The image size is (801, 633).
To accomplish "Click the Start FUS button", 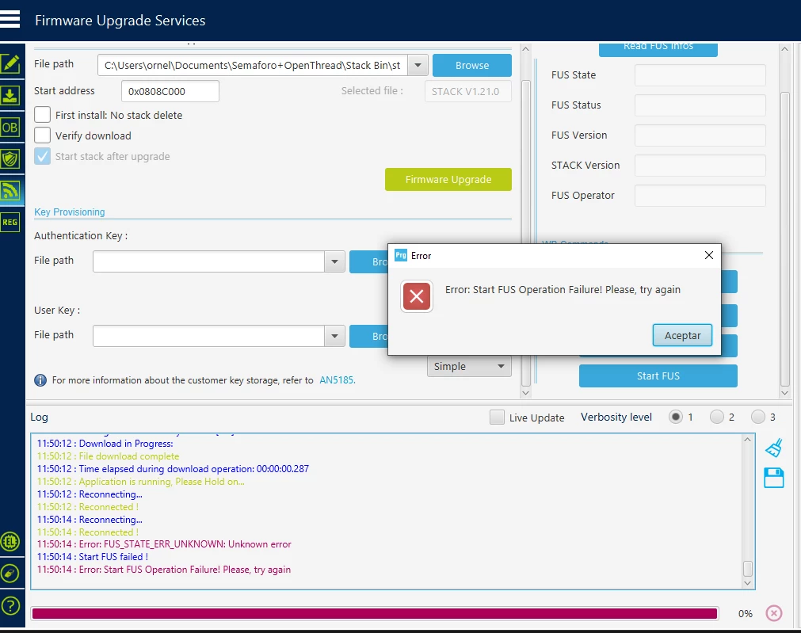I will (x=658, y=376).
